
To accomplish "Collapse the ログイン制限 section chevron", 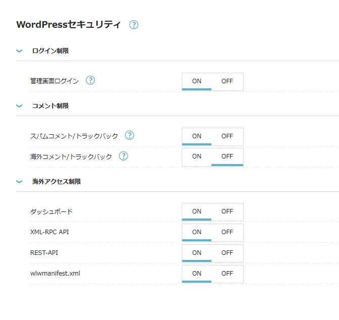I will click(x=20, y=51).
